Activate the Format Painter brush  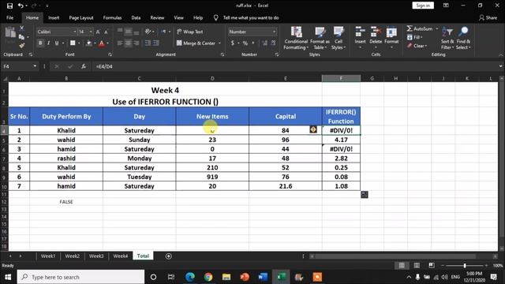pyautogui.click(x=21, y=46)
